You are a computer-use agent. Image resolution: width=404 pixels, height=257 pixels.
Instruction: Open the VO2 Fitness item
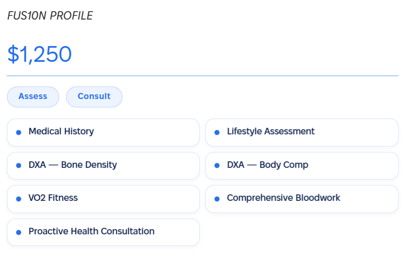pyautogui.click(x=103, y=199)
